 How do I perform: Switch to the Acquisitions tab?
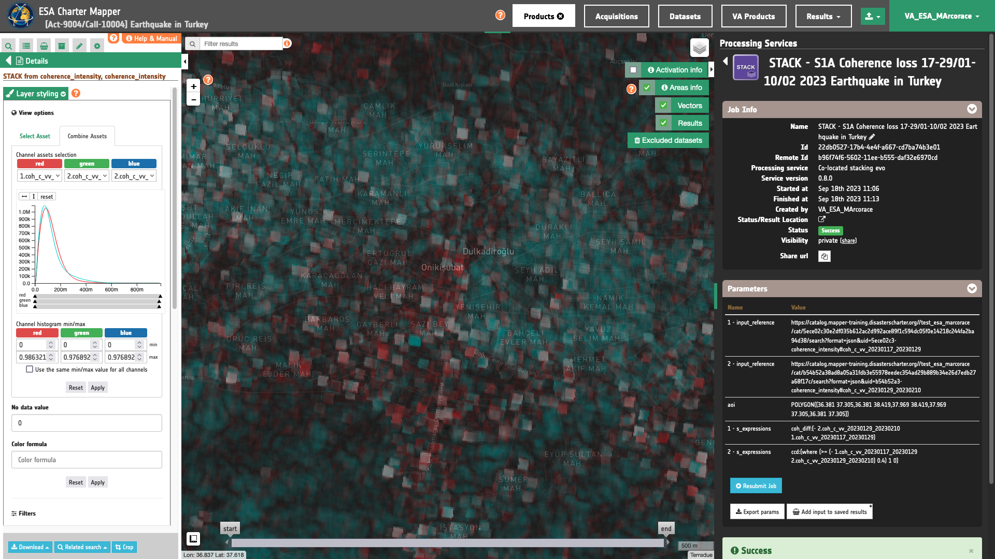coord(617,16)
